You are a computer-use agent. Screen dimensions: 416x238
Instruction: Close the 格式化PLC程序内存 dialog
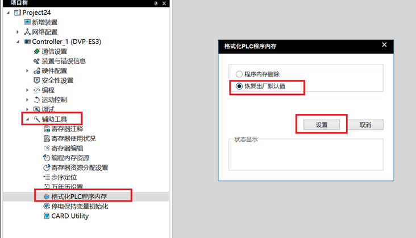pos(384,45)
